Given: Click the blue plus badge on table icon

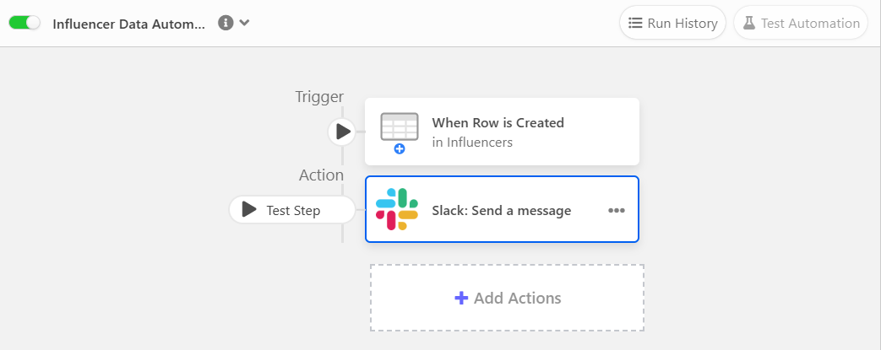Looking at the screenshot, I should [400, 149].
